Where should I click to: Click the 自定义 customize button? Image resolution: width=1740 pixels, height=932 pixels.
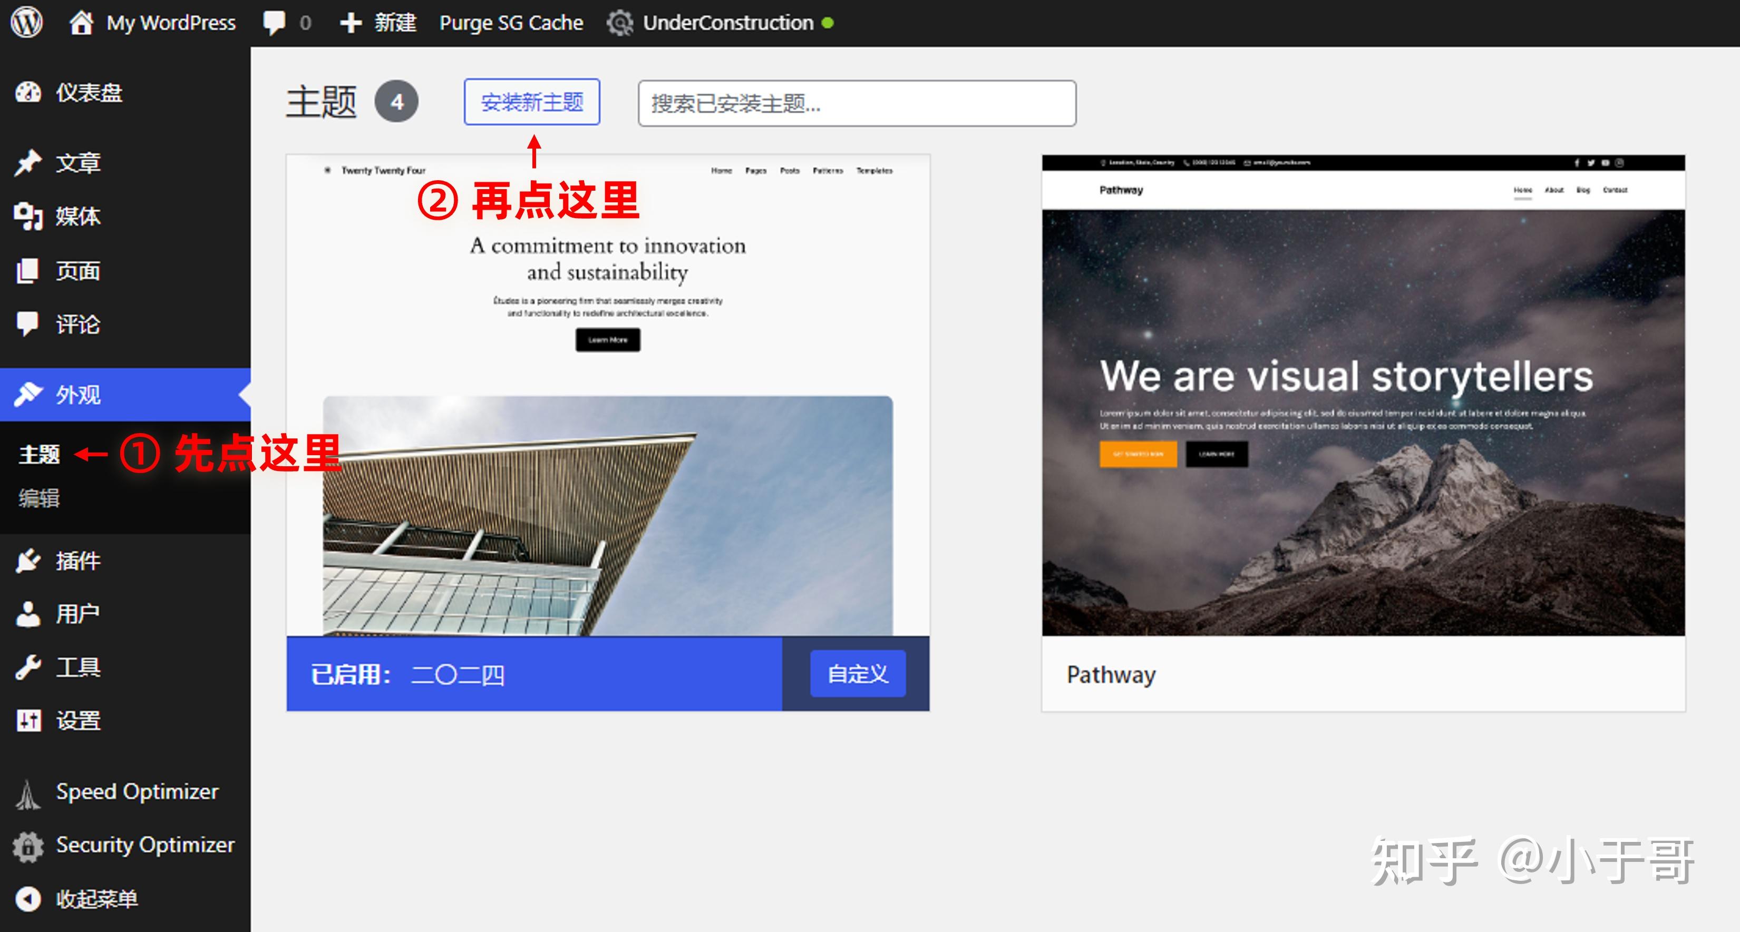click(857, 673)
